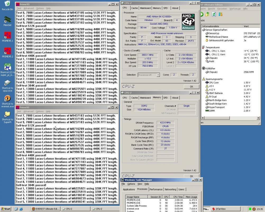Click the DRAM Frequency 422.6 MHz value
The height and width of the screenshot is (212, 265).
tap(165, 123)
